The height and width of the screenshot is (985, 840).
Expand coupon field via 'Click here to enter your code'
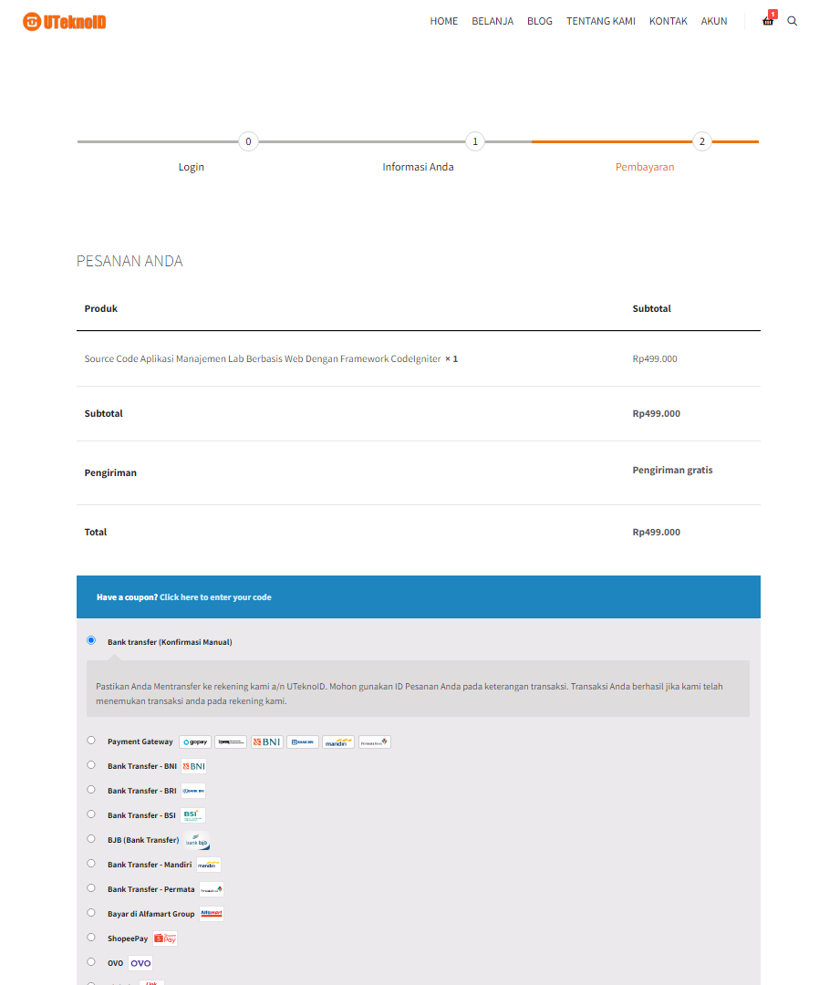[215, 597]
